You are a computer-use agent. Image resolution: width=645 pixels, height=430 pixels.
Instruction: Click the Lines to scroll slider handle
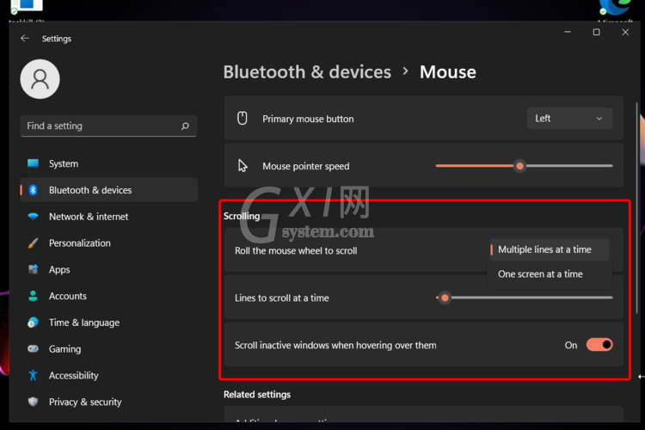coord(445,298)
